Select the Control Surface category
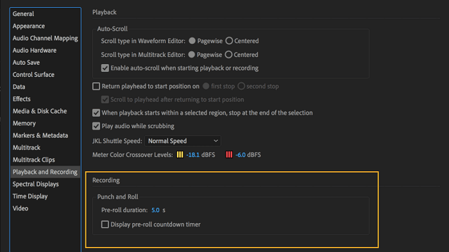 (x=33, y=75)
